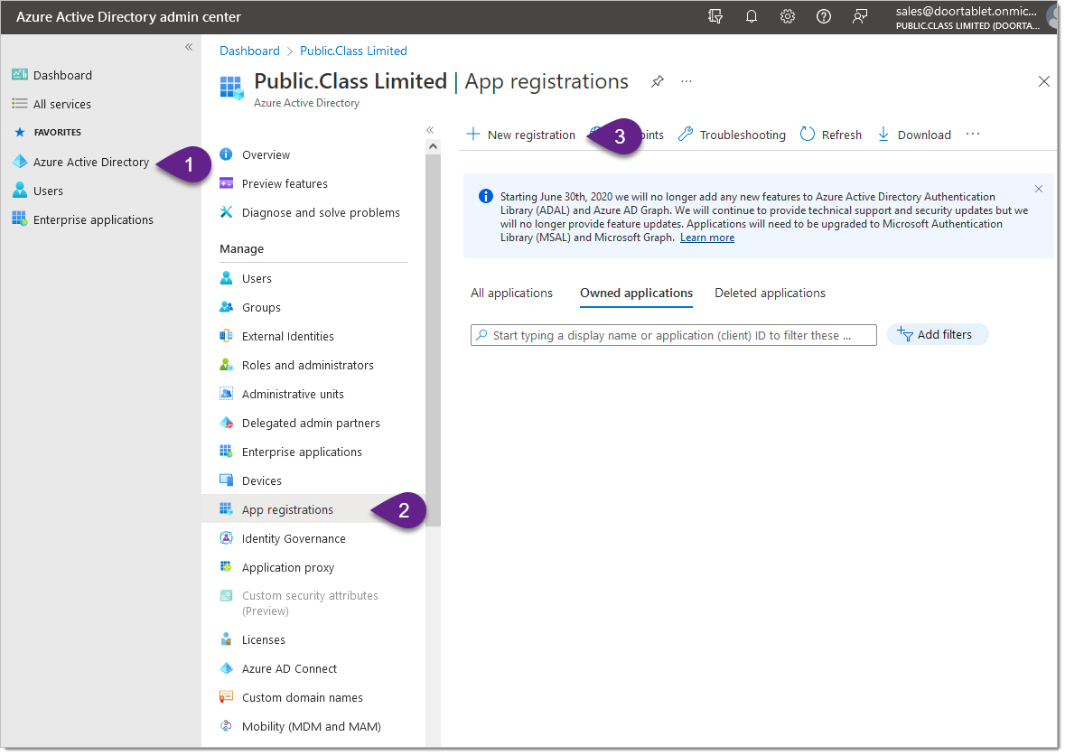The image size is (1065, 755).
Task: Pin the App registrations blade
Action: click(x=657, y=81)
